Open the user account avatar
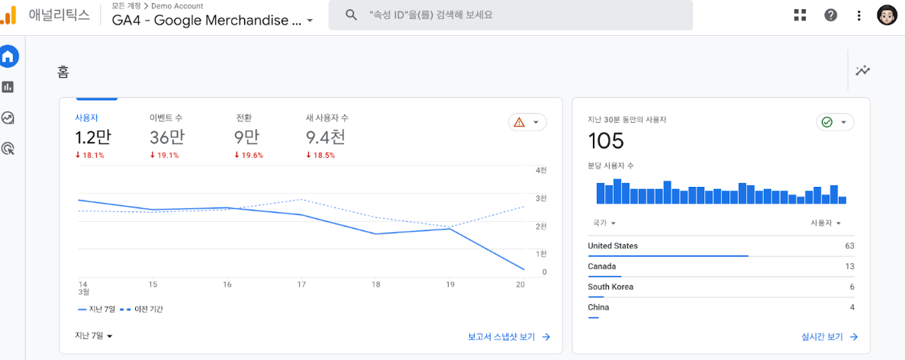 (x=887, y=15)
